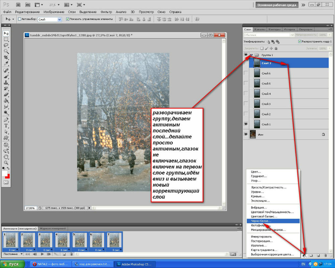Open Layers panel options menu
Viewport: 335px width, 268px height.
(330, 29)
